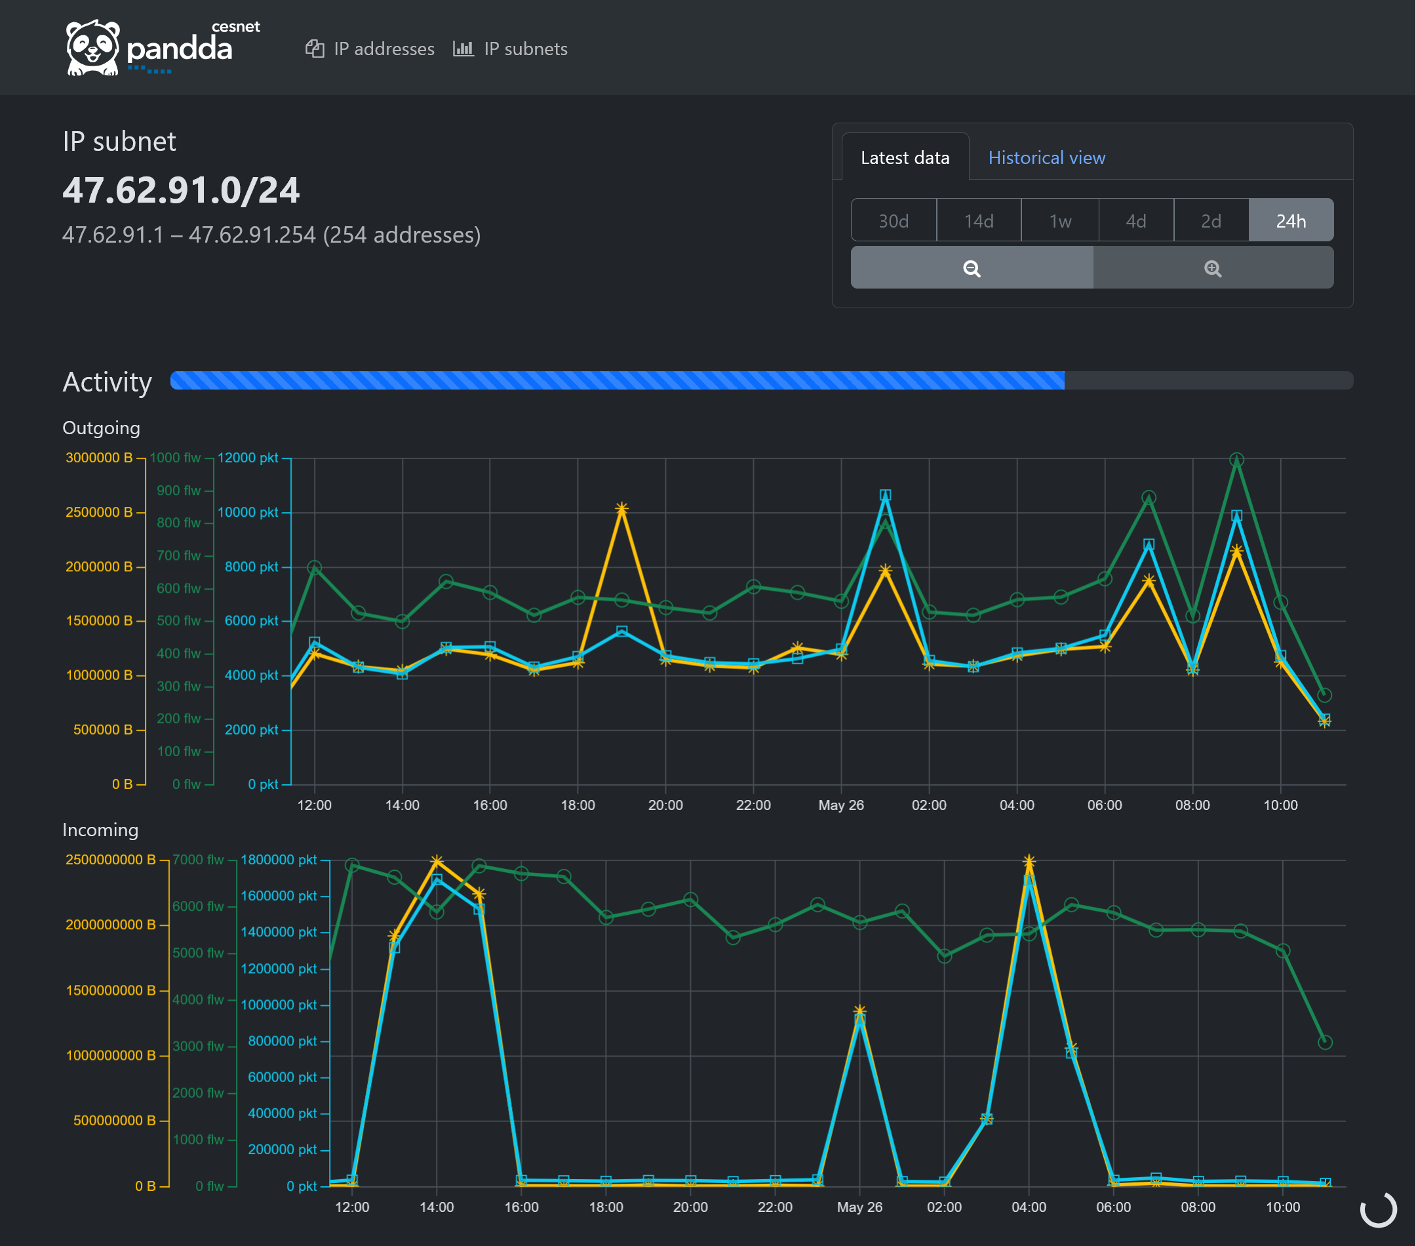Enable the 4d time range
The image size is (1416, 1246).
(x=1135, y=220)
